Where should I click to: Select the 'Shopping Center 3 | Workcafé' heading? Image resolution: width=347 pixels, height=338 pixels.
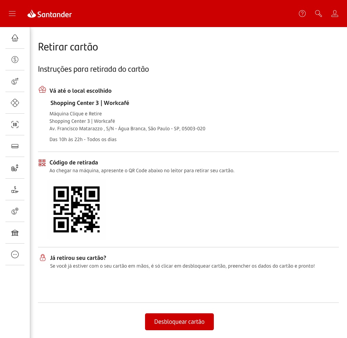90,103
